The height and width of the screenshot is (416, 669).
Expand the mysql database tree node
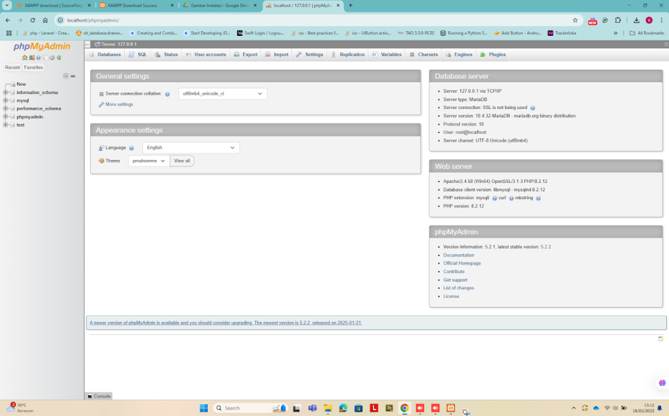pyautogui.click(x=5, y=101)
